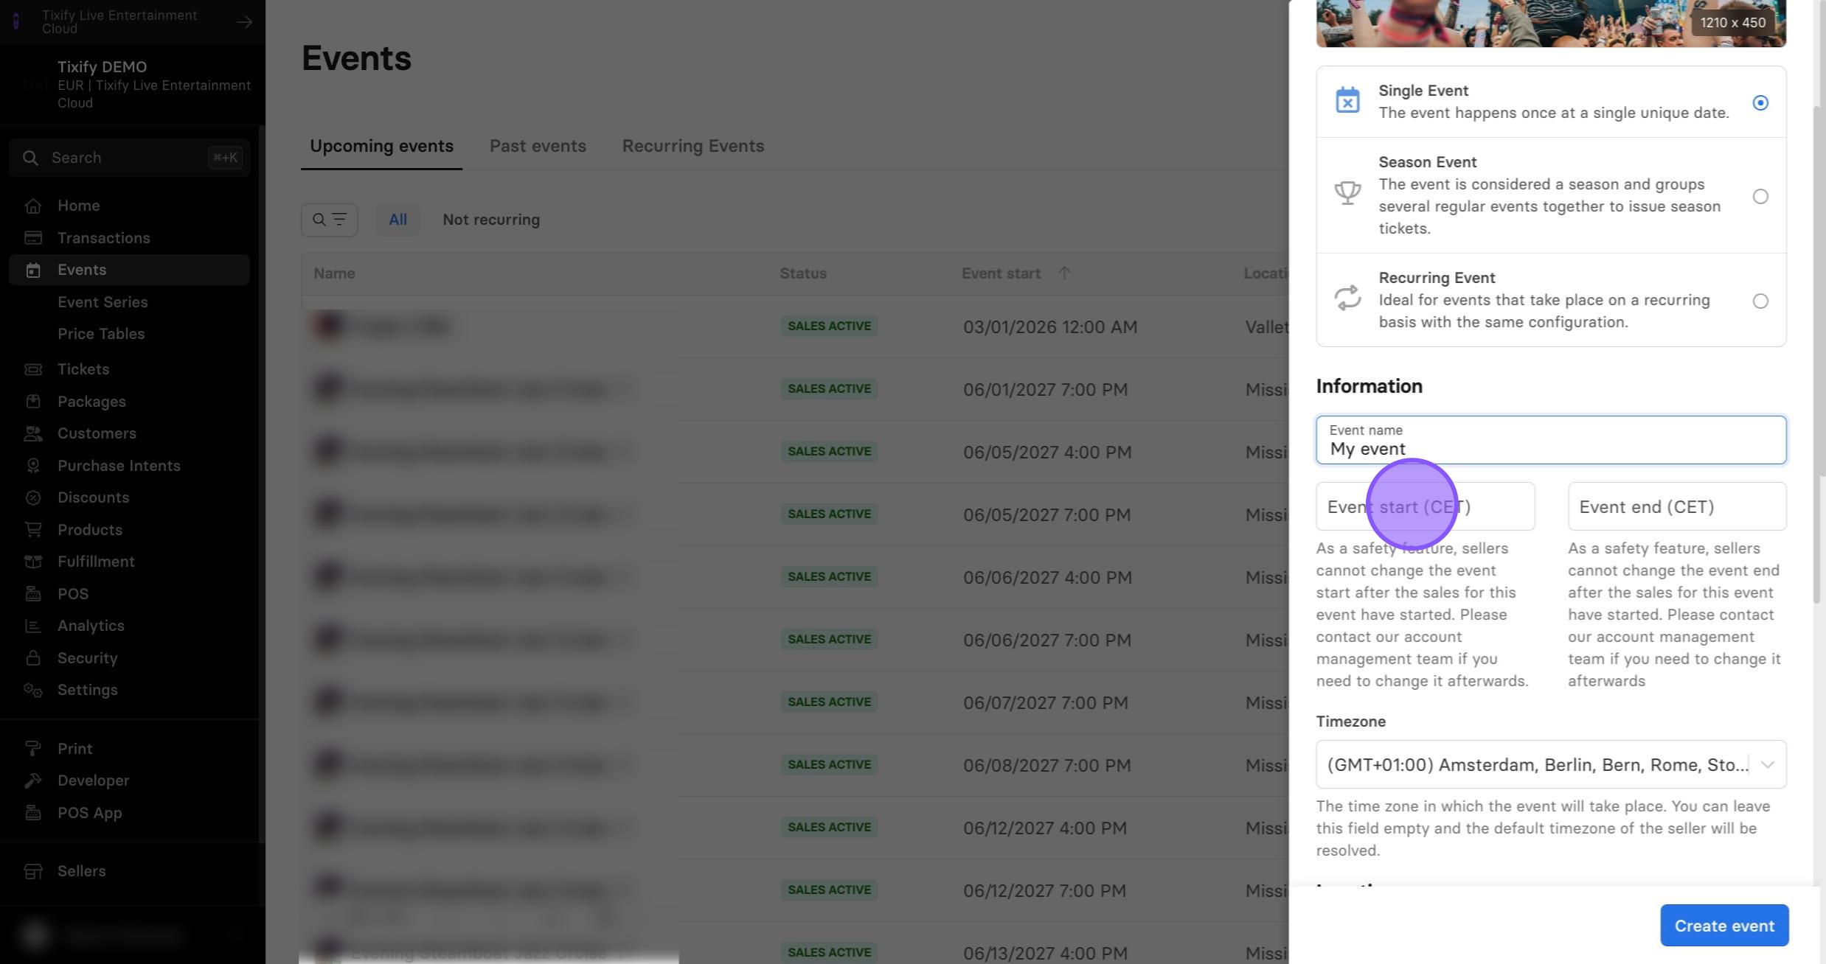Click the Transactions card icon
Viewport: 1826px width, 964px height.
[x=32, y=238]
